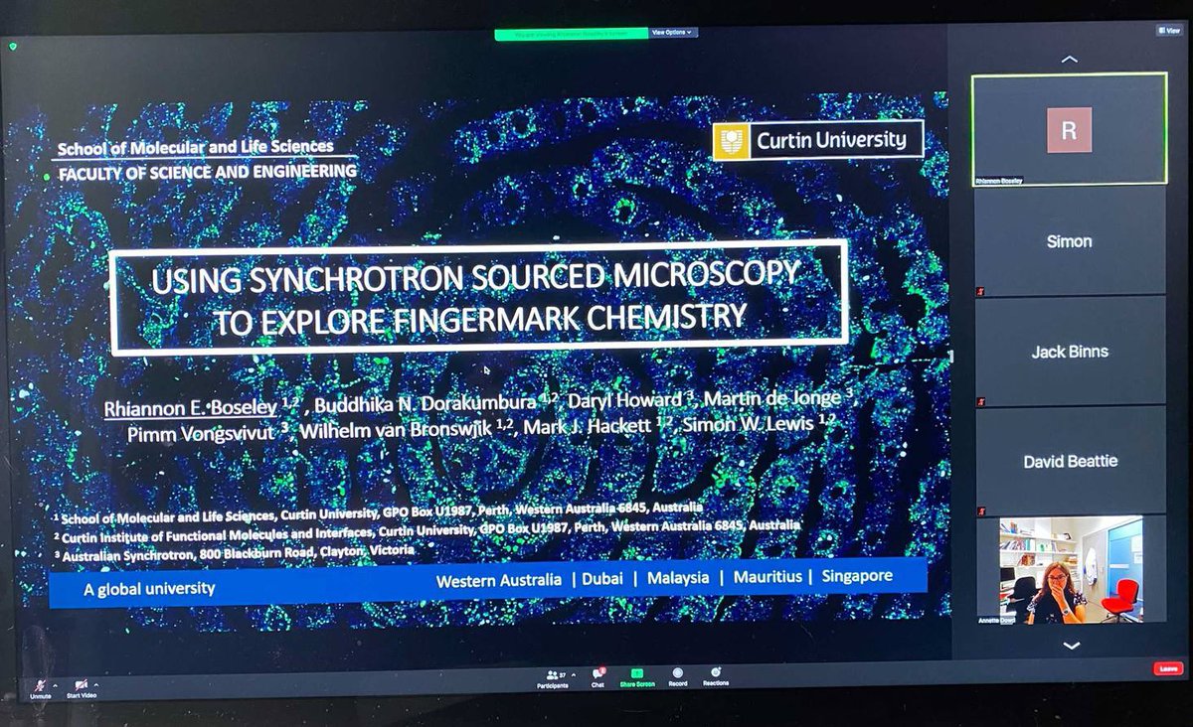Expand audio options arrow beside Unmute
The width and height of the screenshot is (1193, 727).
(x=55, y=686)
